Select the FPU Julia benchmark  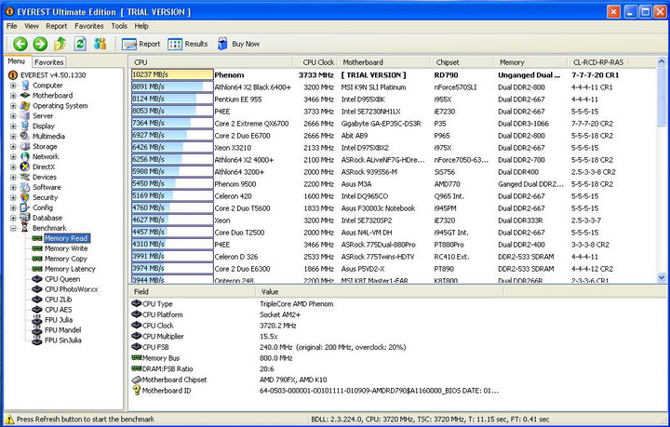[x=59, y=320]
